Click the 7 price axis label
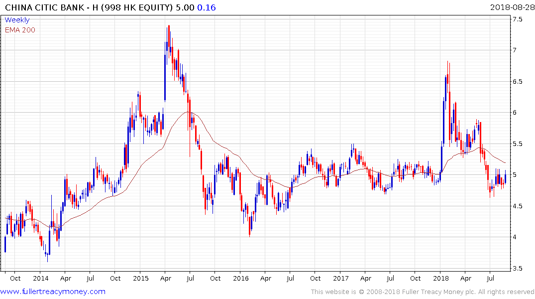Screen dimensions: 535x299 coord(515,50)
